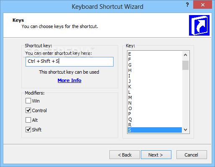The height and width of the screenshot is (167, 215).
Task: Select key E in the list
Action: (x=155, y=54)
